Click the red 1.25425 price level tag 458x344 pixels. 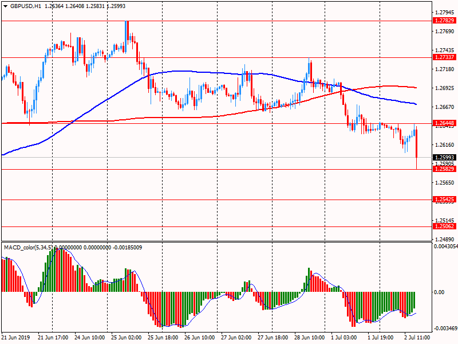[x=445, y=200]
